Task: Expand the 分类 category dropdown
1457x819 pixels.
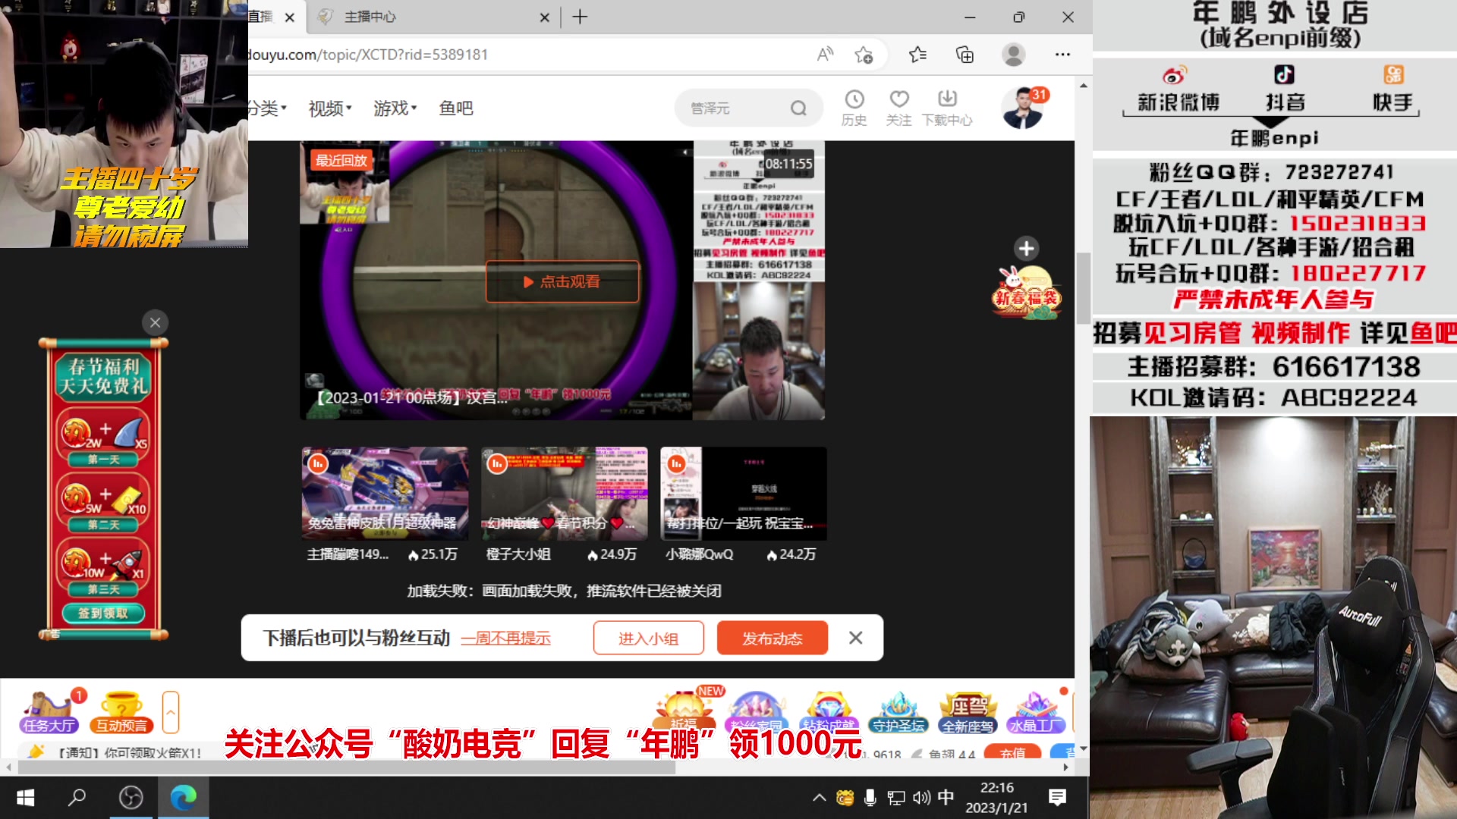Action: 267,108
